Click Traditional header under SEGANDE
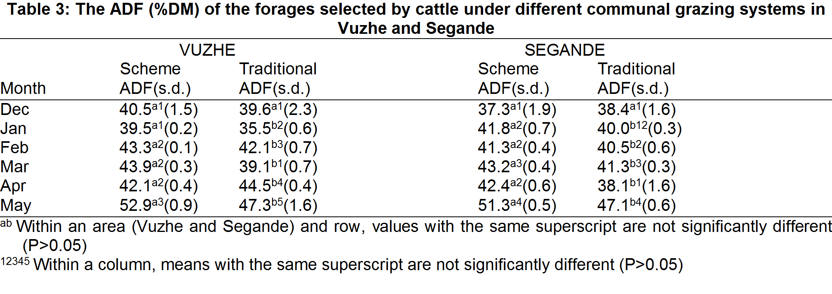Image resolution: width=832 pixels, height=294 pixels. point(636,69)
